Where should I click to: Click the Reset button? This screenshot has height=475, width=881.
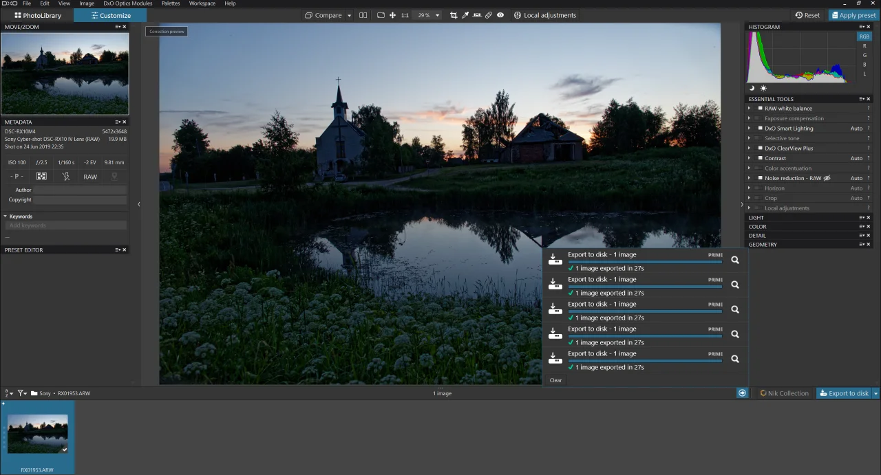click(807, 15)
